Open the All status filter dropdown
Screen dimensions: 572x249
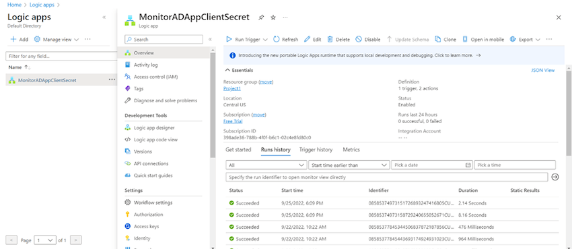point(266,165)
